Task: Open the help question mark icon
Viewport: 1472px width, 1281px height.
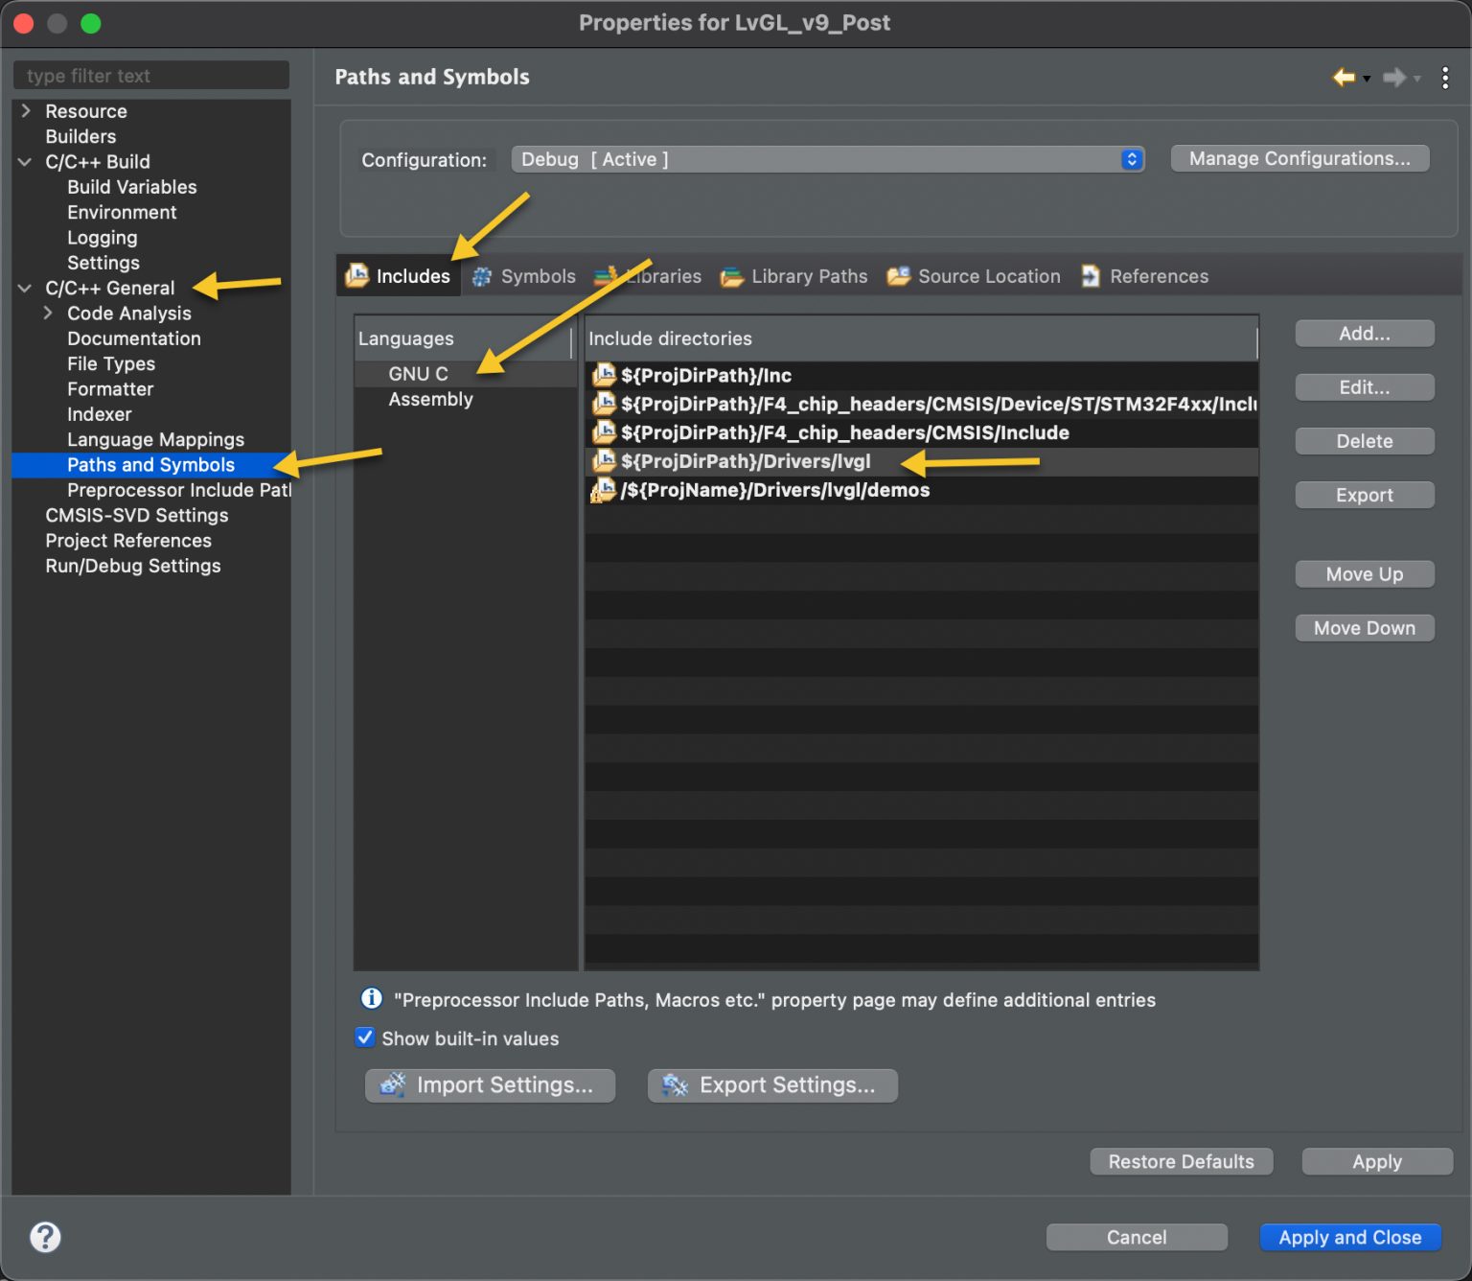Action: pyautogui.click(x=44, y=1238)
